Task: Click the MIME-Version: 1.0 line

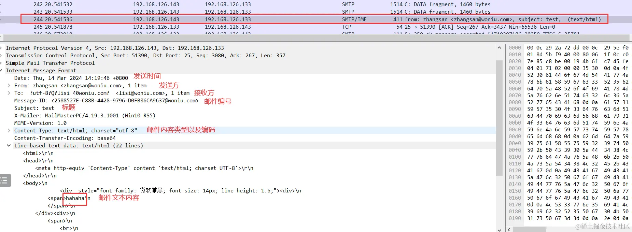Action: tap(40, 123)
